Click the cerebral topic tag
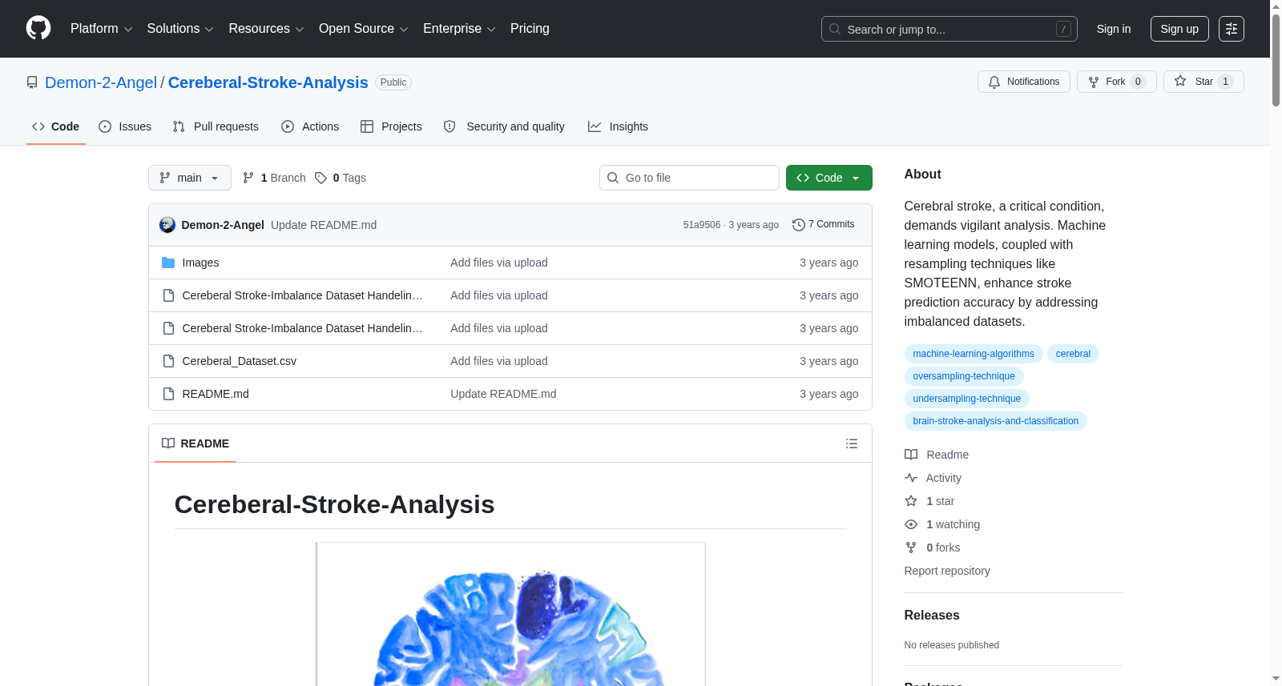Image resolution: width=1282 pixels, height=686 pixels. coord(1073,354)
